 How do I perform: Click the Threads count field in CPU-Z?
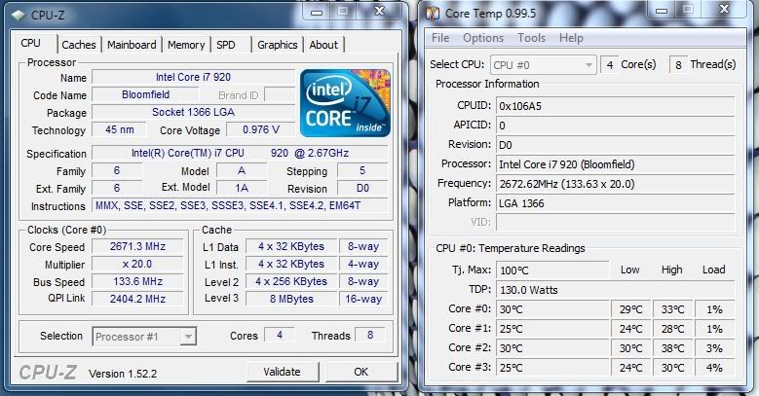(370, 335)
